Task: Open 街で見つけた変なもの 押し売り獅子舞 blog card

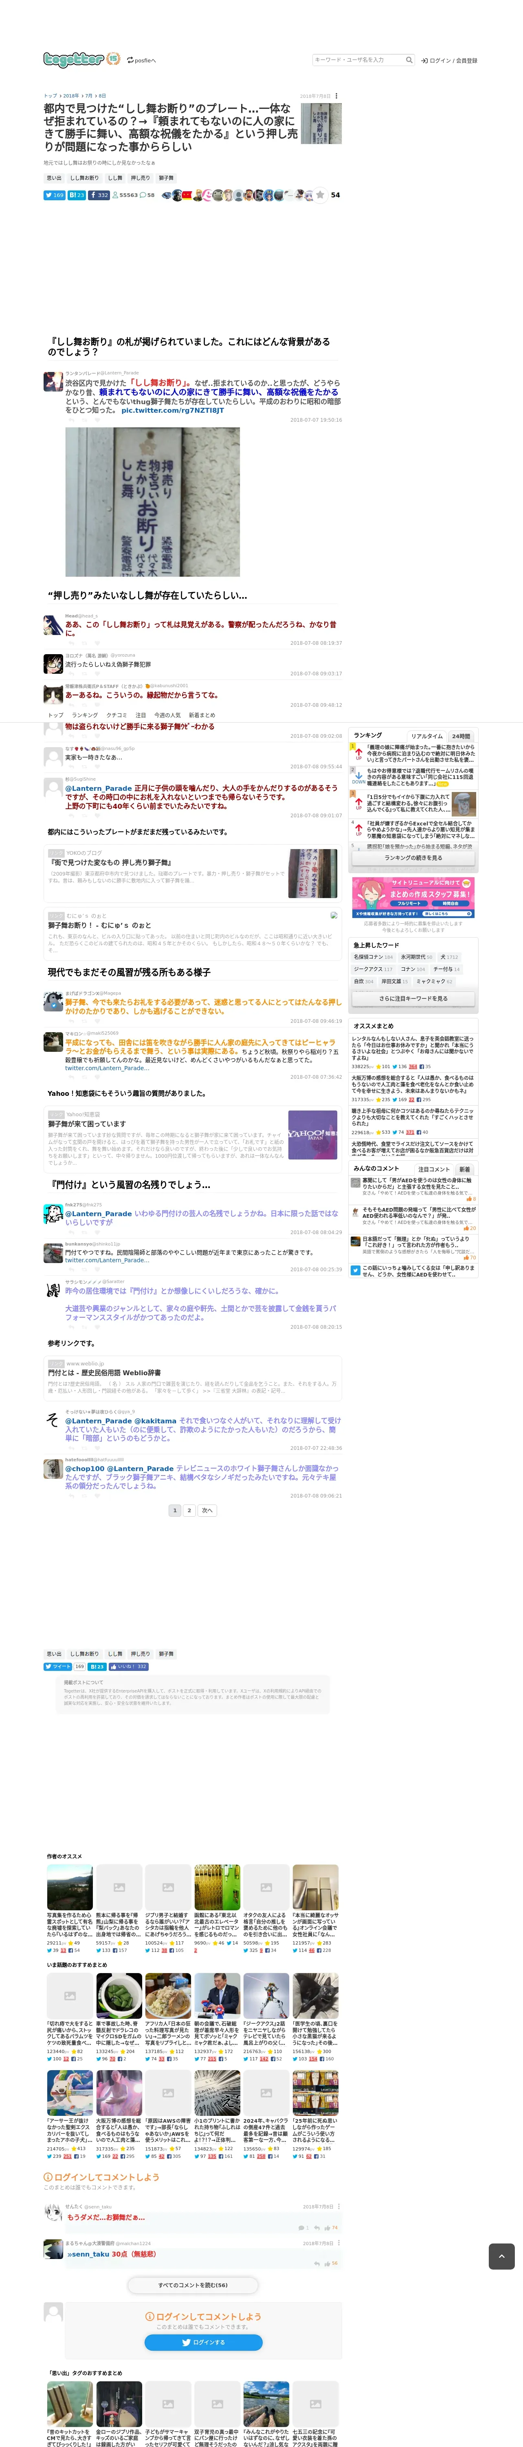Action: (x=193, y=873)
